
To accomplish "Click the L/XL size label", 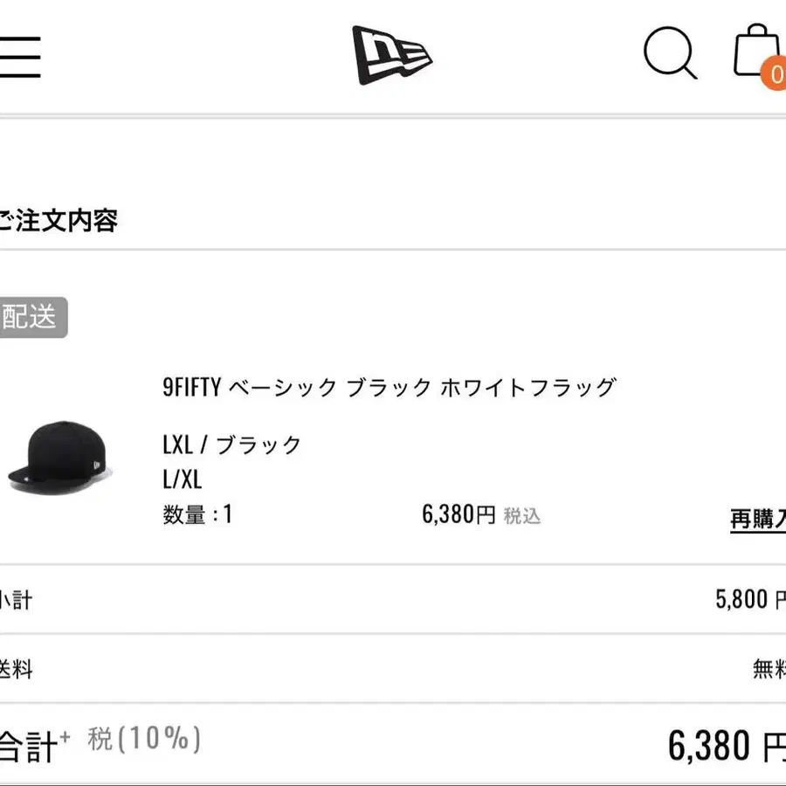I will (183, 479).
